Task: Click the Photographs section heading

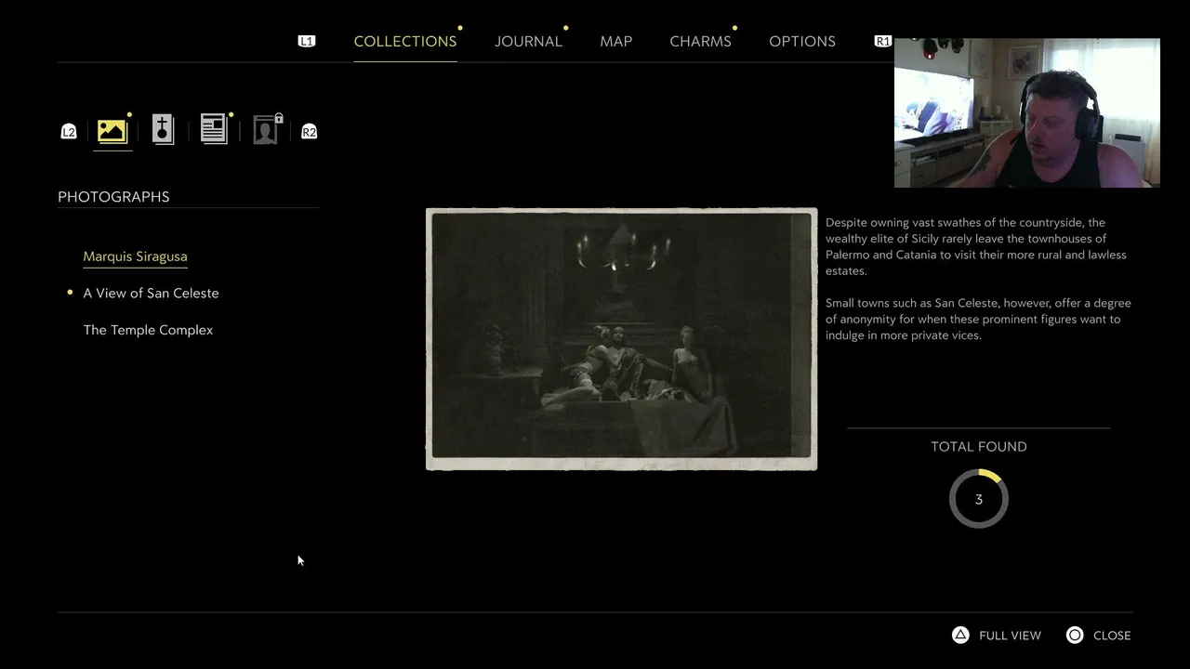Action: [x=113, y=197]
